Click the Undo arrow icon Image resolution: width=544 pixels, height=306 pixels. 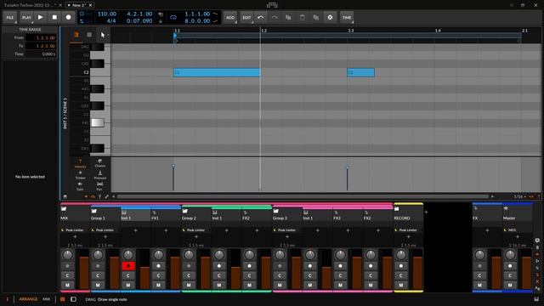click(x=261, y=17)
